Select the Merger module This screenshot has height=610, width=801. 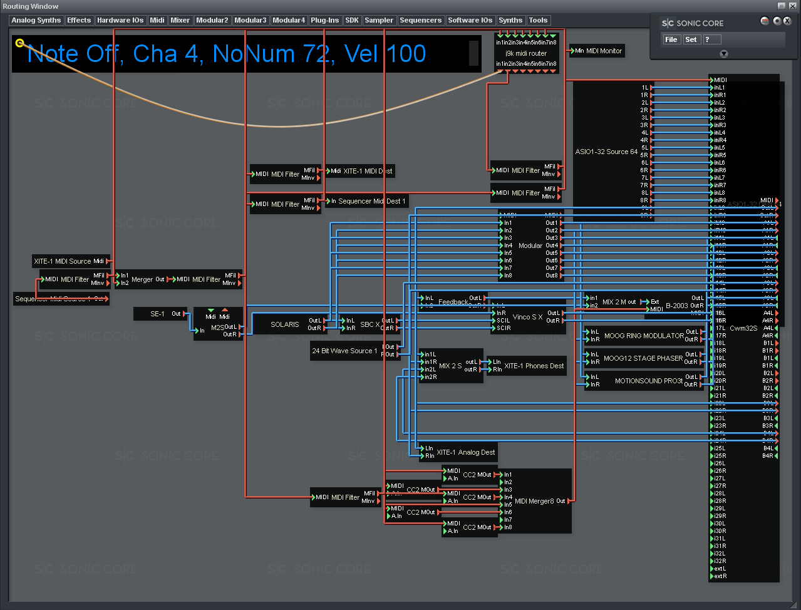pyautogui.click(x=142, y=279)
